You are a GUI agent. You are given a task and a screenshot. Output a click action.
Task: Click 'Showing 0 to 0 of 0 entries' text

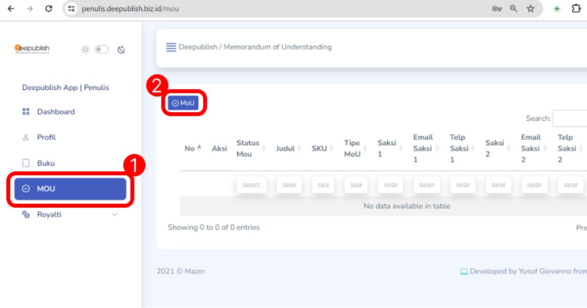click(214, 227)
